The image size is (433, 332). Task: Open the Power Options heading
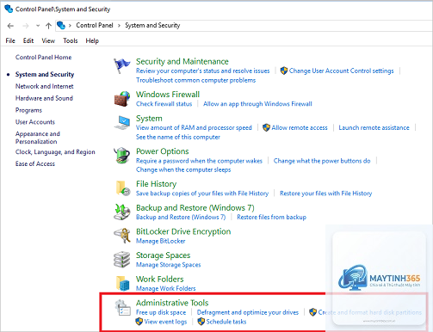(163, 151)
